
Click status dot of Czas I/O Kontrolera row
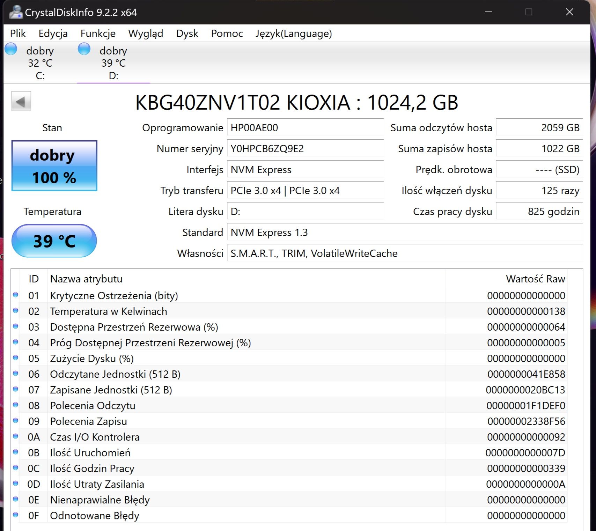[x=15, y=436]
